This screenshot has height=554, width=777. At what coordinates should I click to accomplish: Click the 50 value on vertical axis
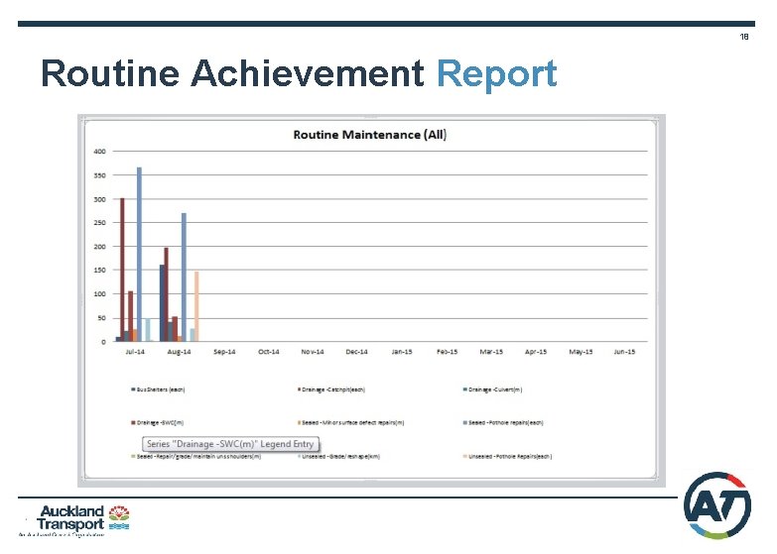tap(101, 318)
